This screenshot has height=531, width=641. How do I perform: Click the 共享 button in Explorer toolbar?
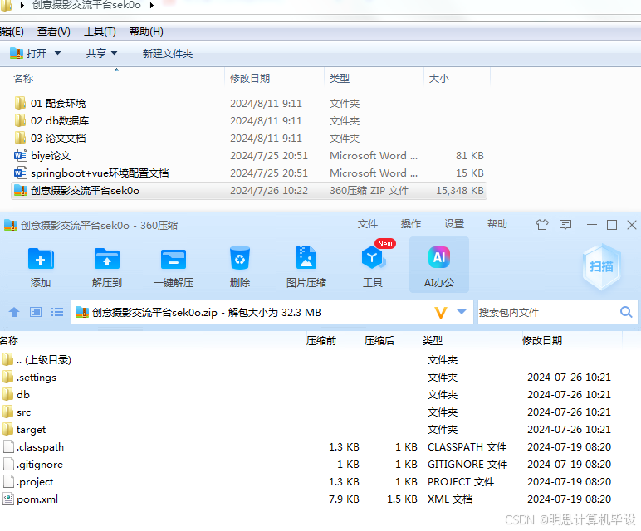pos(96,53)
